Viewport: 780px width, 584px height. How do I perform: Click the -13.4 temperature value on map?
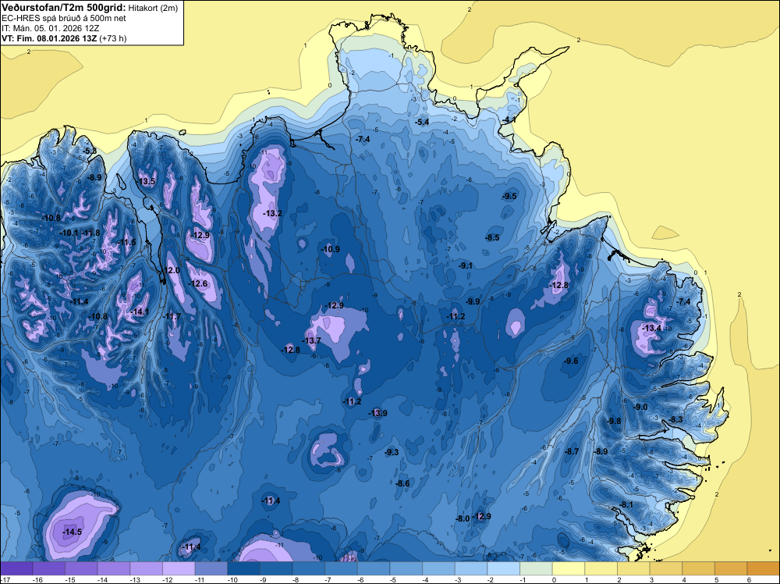point(652,328)
